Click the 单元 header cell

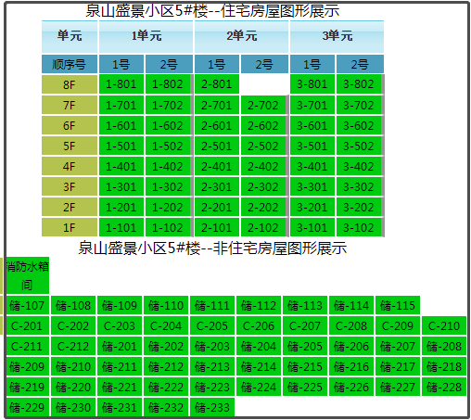pyautogui.click(x=70, y=36)
